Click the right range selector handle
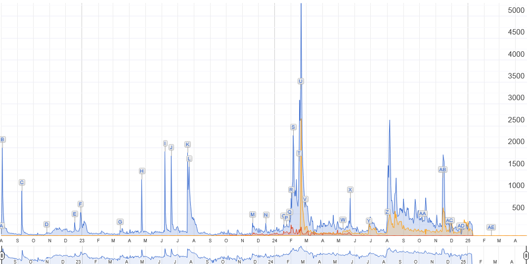This screenshot has height=264, width=529. (x=526, y=256)
